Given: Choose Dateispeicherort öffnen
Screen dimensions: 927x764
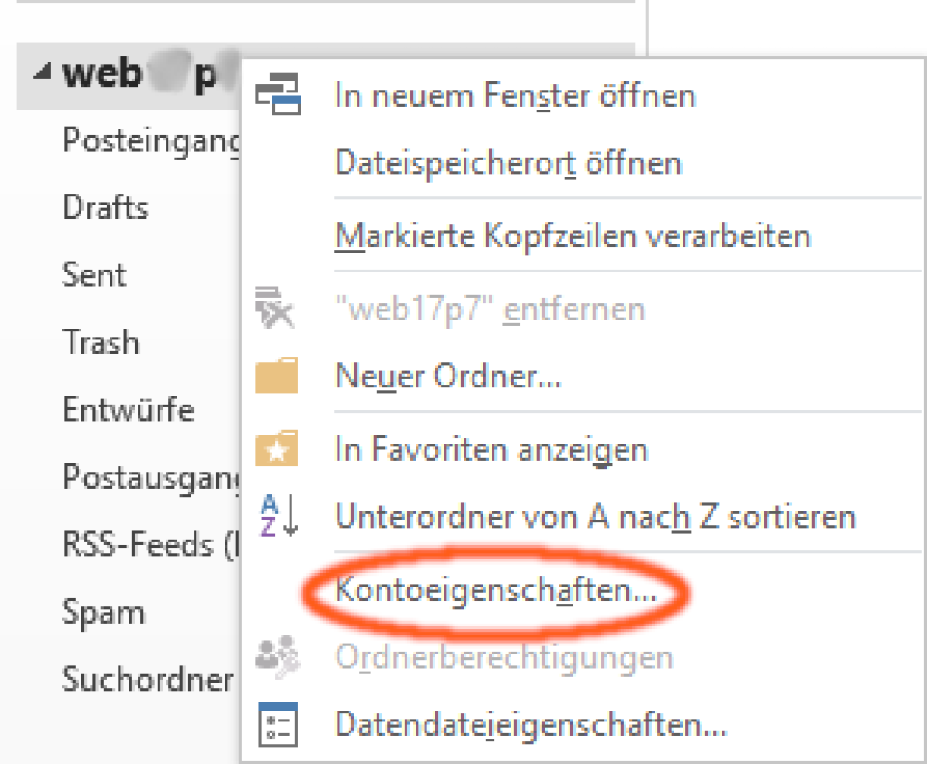Looking at the screenshot, I should click(x=508, y=164).
